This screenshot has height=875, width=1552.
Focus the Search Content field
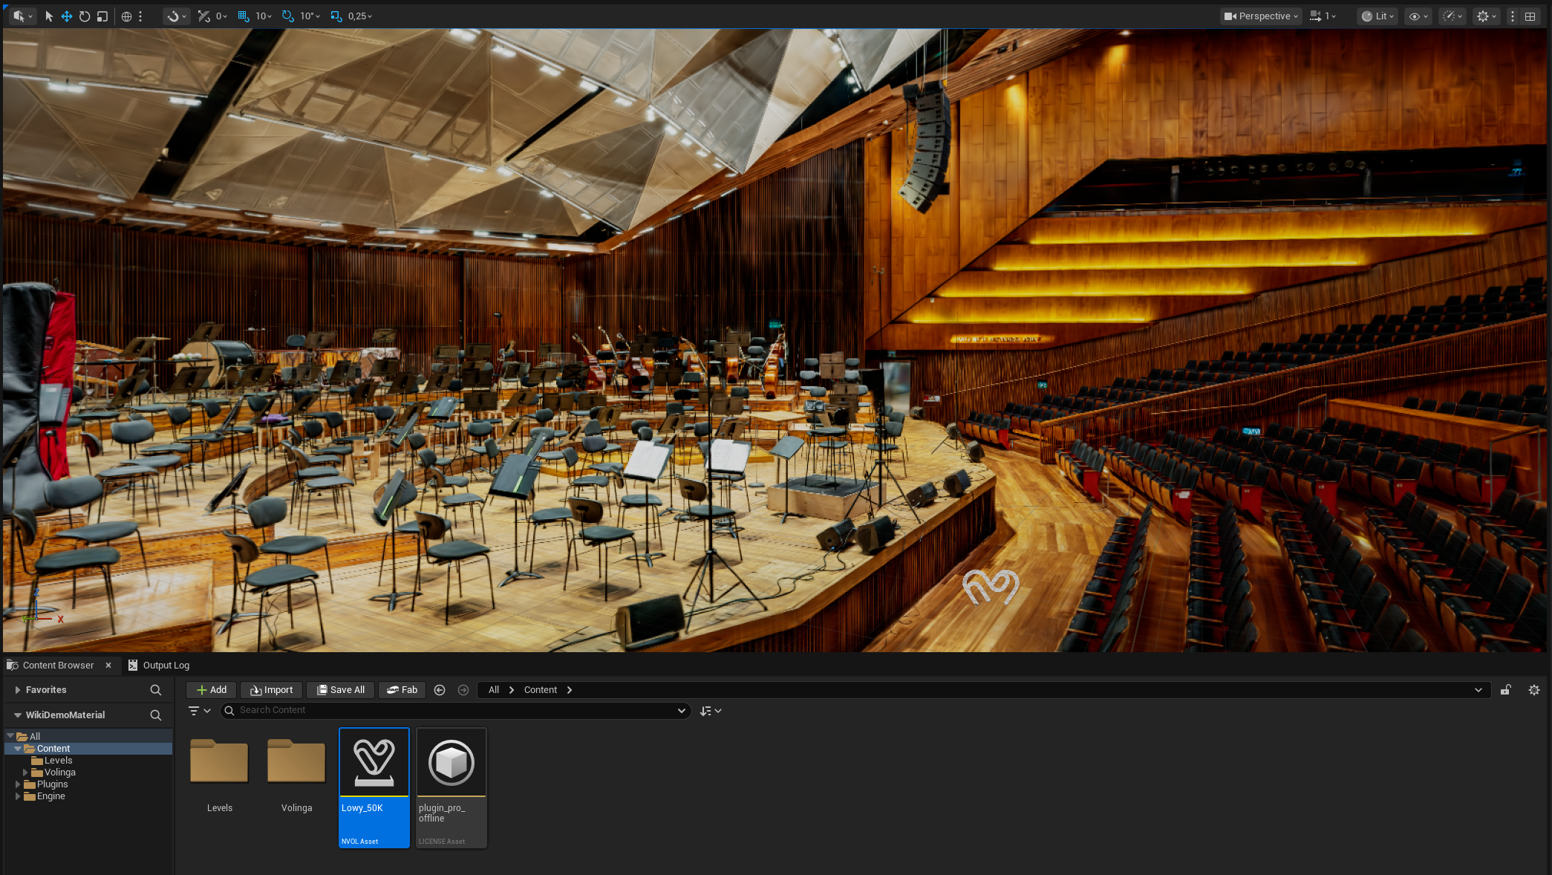point(456,711)
